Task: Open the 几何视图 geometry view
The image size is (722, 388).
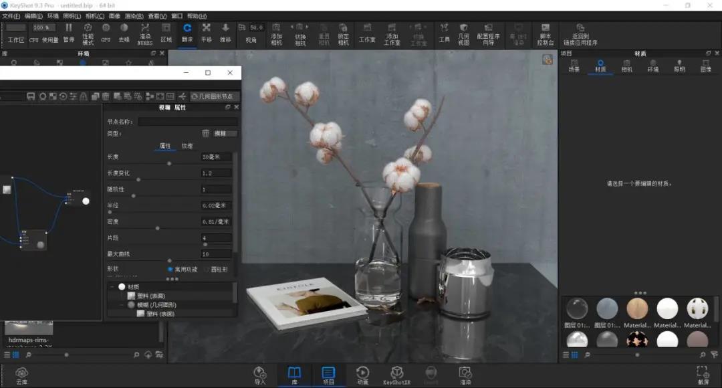Action: (x=464, y=35)
